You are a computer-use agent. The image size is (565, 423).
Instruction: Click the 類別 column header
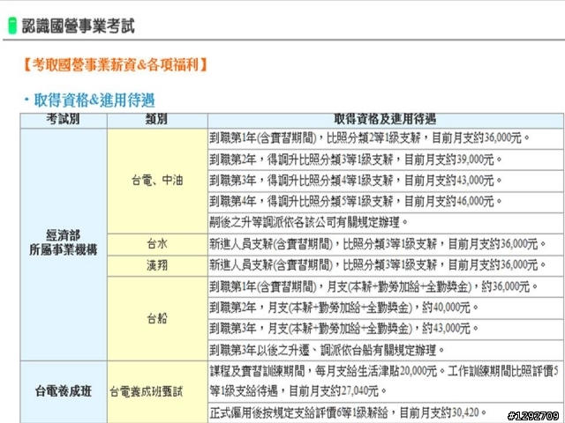[x=157, y=121]
